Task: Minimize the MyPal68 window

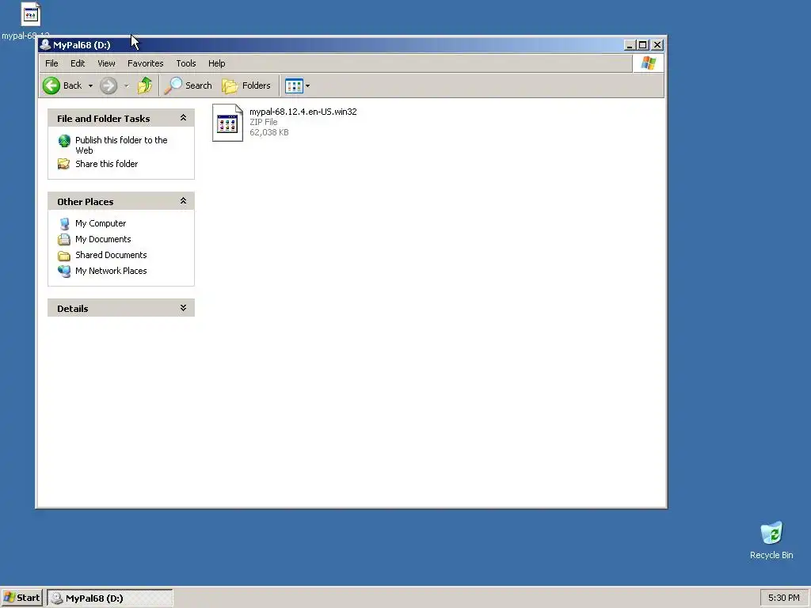Action: (x=630, y=45)
